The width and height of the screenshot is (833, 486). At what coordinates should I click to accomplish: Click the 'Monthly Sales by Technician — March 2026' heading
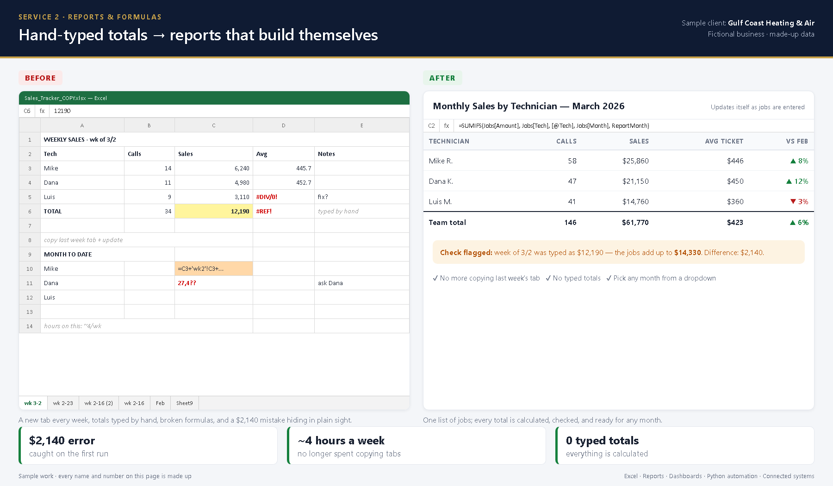click(x=528, y=106)
